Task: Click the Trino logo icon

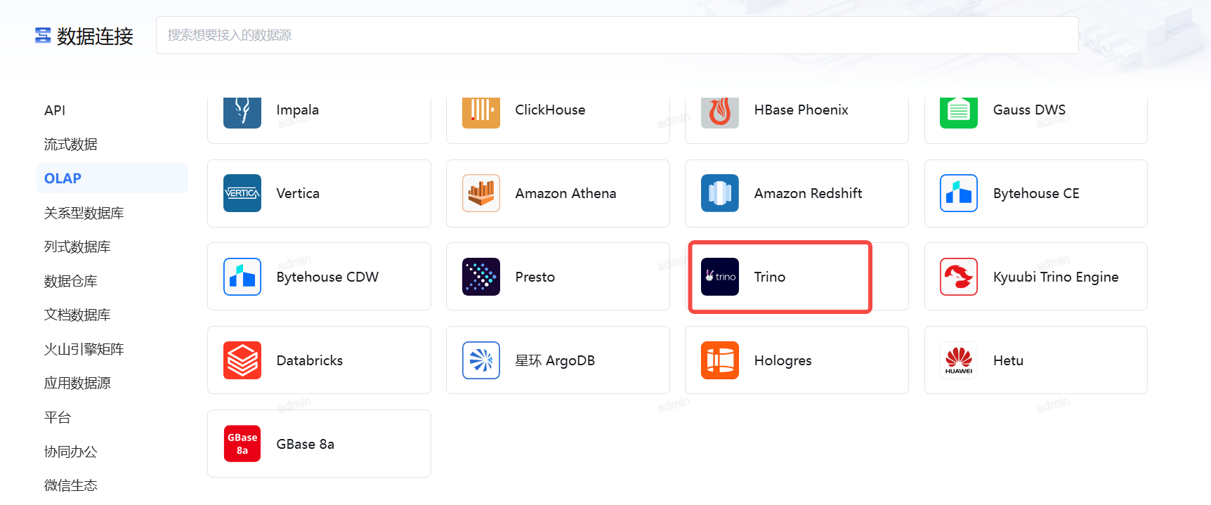Action: [720, 277]
